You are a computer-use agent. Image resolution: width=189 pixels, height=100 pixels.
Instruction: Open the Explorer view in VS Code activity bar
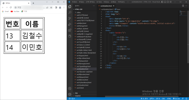coord(70,7)
